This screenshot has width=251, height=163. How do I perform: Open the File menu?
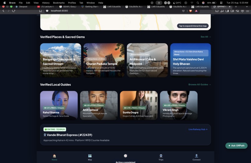click(21, 3)
